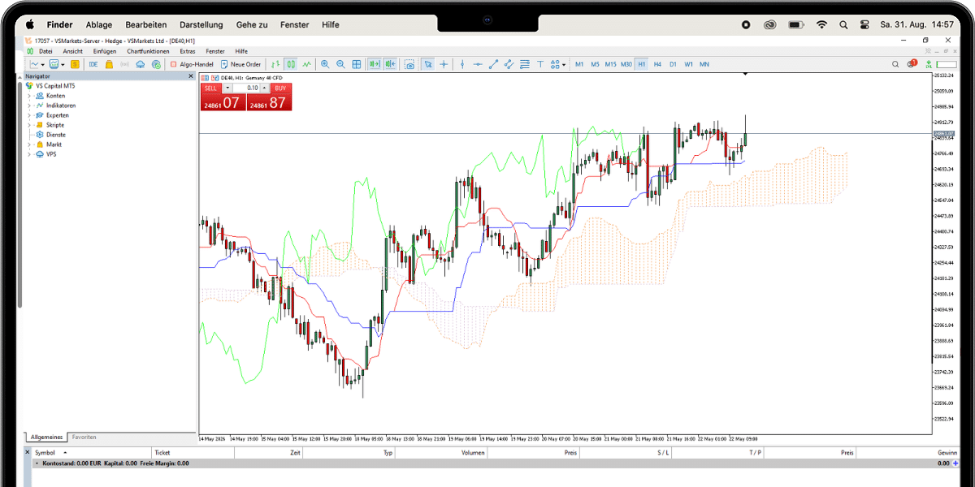
Task: Open the Chartfunktionen menu
Action: click(148, 51)
